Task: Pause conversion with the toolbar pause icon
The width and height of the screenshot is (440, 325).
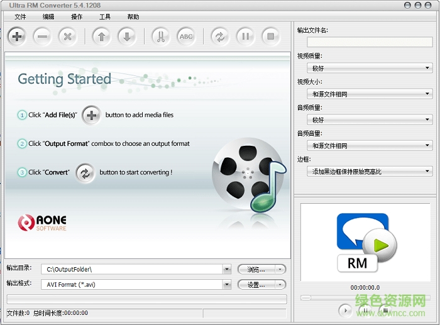Action: [245, 36]
